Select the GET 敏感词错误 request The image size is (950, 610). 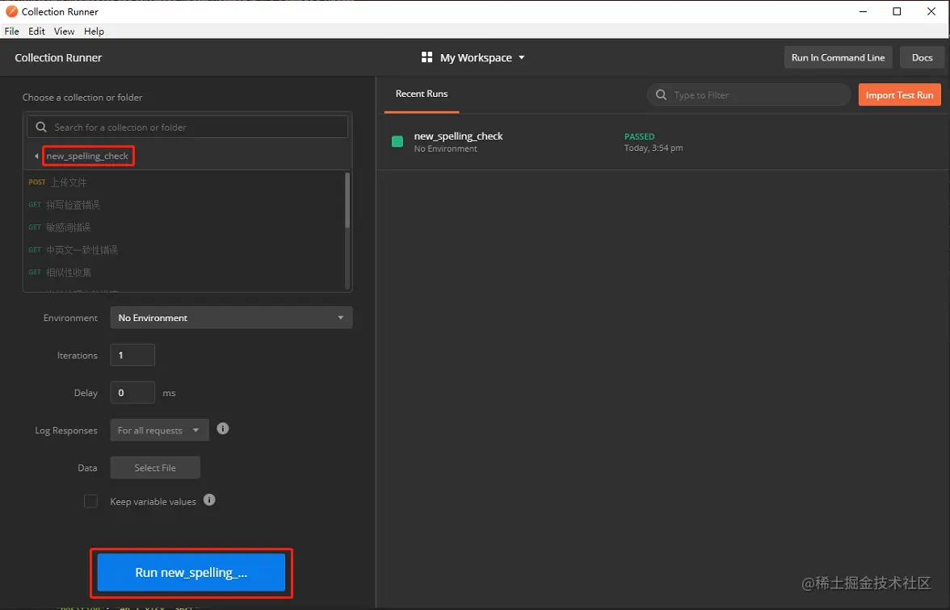[x=184, y=228]
